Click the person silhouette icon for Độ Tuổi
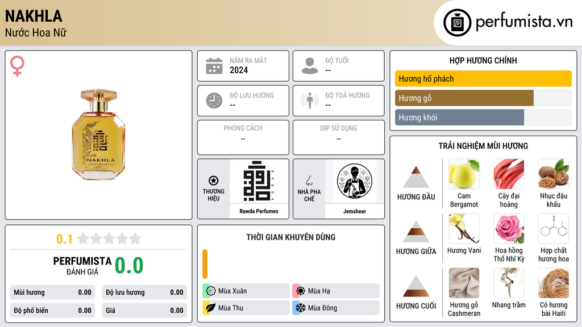 (310, 66)
